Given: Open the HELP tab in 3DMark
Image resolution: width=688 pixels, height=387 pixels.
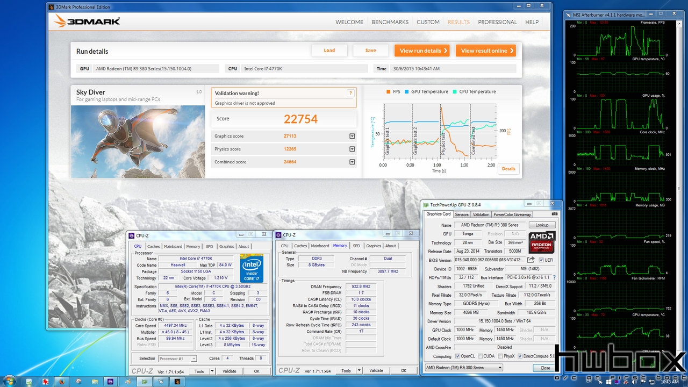Looking at the screenshot, I should (x=532, y=22).
